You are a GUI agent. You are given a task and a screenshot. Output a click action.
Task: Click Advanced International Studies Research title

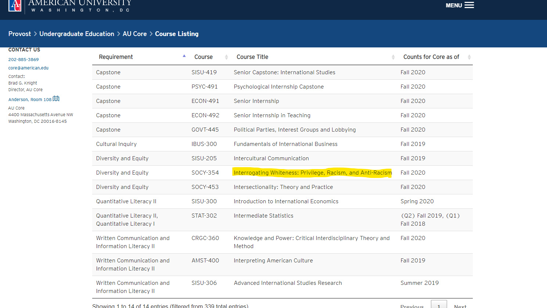click(x=288, y=283)
